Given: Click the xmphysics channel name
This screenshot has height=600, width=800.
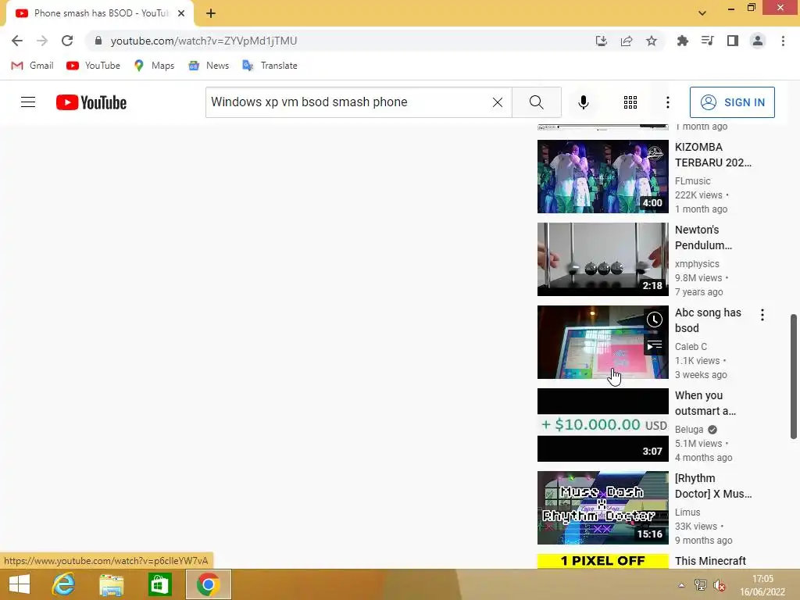Looking at the screenshot, I should pyautogui.click(x=697, y=264).
